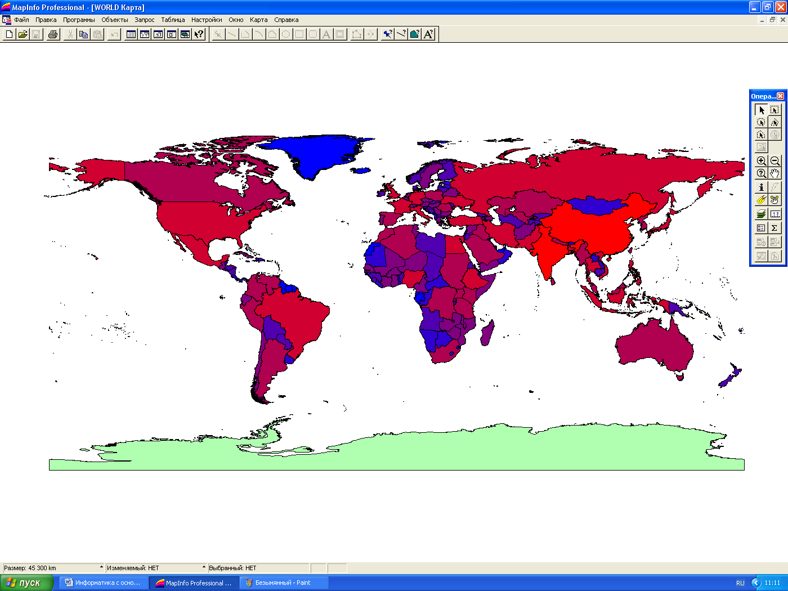Expand the 'Размер: 45 300 km' status dropdown
The height and width of the screenshot is (591, 788).
pos(101,567)
